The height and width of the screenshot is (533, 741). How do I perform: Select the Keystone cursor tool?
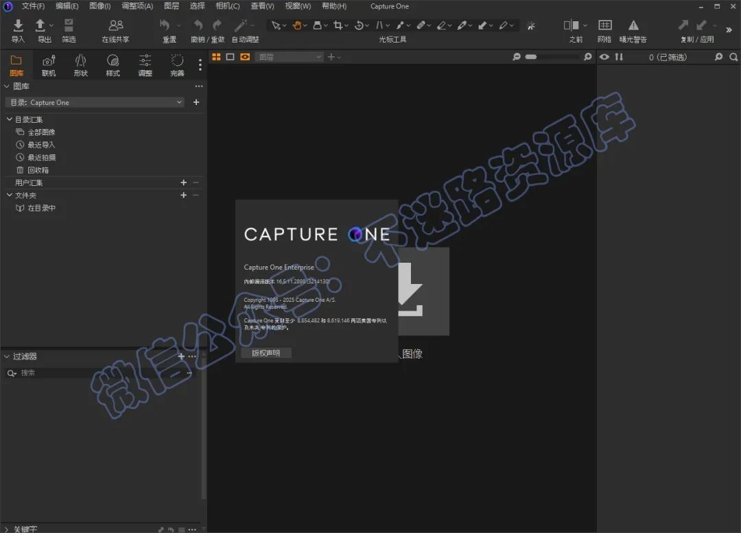pos(379,25)
